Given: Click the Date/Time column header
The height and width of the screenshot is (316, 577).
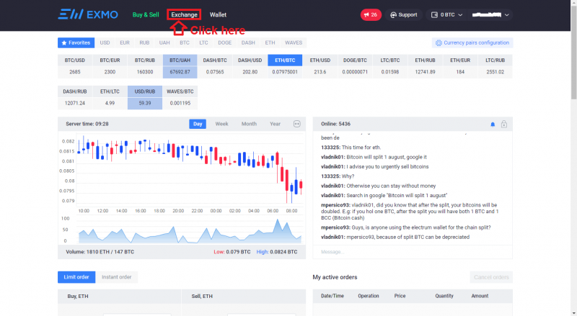Looking at the screenshot, I should [x=332, y=296].
